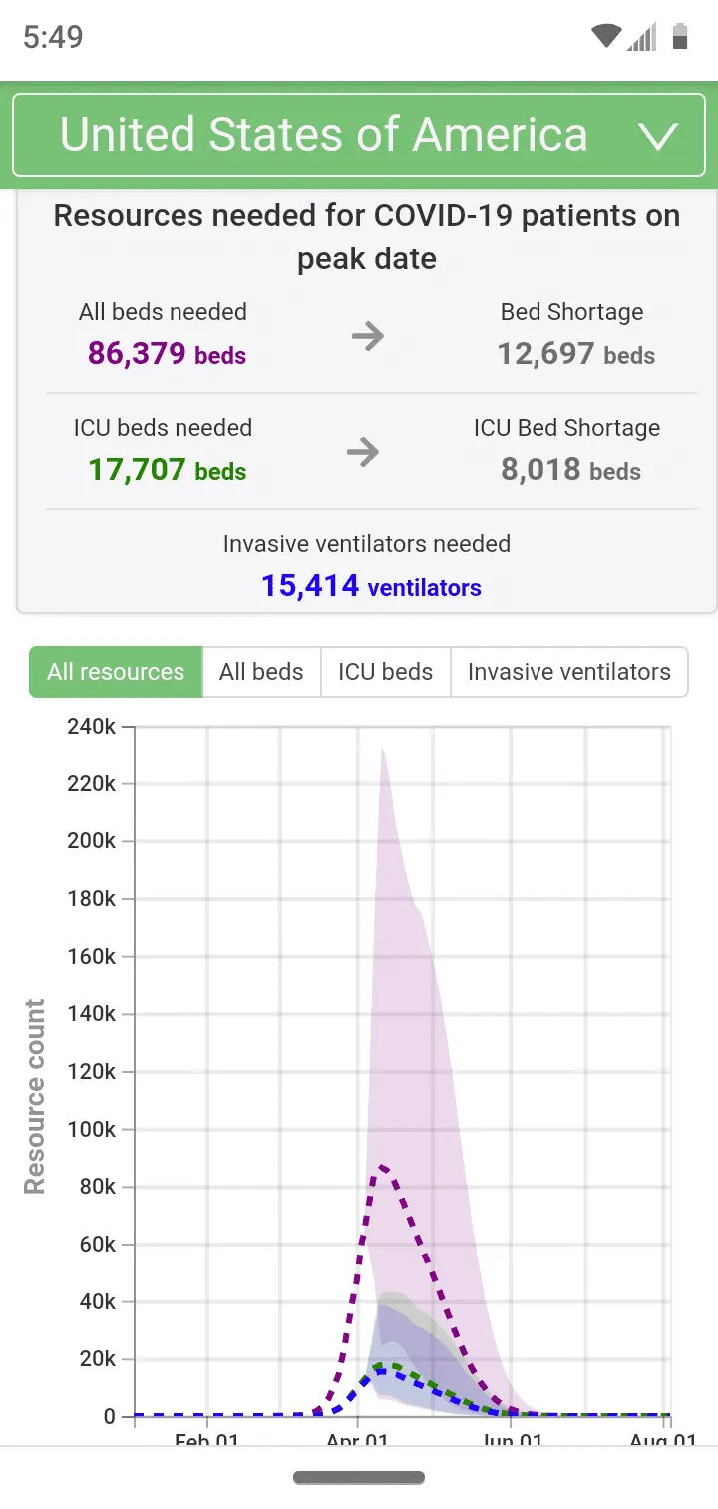Tap the 17,707 ICU beds figure
The image size is (718, 1509).
(x=167, y=470)
